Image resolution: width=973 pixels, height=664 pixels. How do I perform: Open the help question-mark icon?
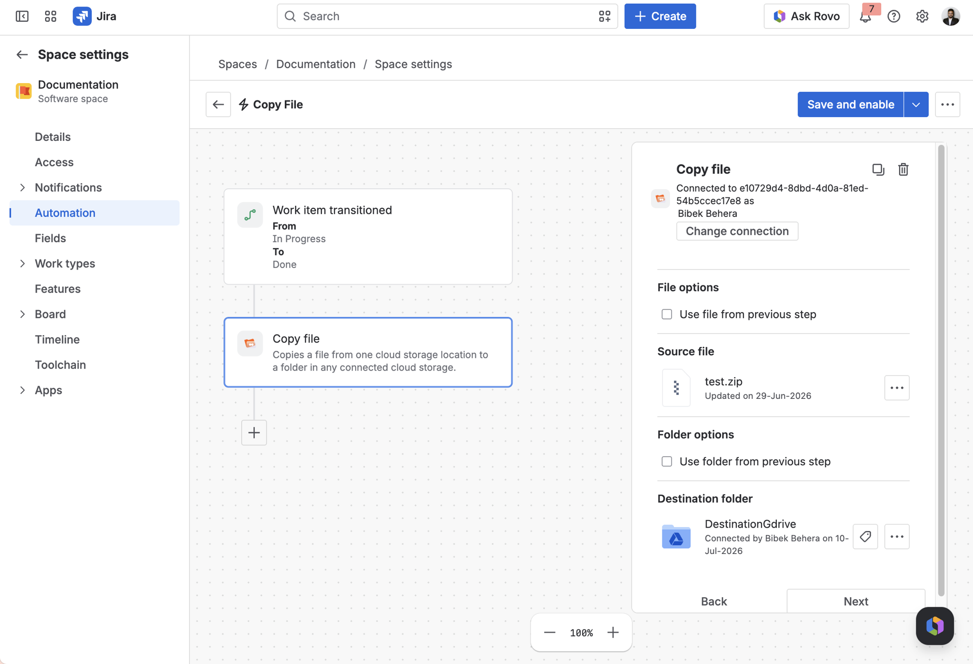click(x=894, y=16)
